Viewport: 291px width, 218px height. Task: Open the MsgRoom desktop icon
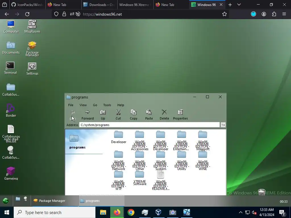[x=32, y=26]
